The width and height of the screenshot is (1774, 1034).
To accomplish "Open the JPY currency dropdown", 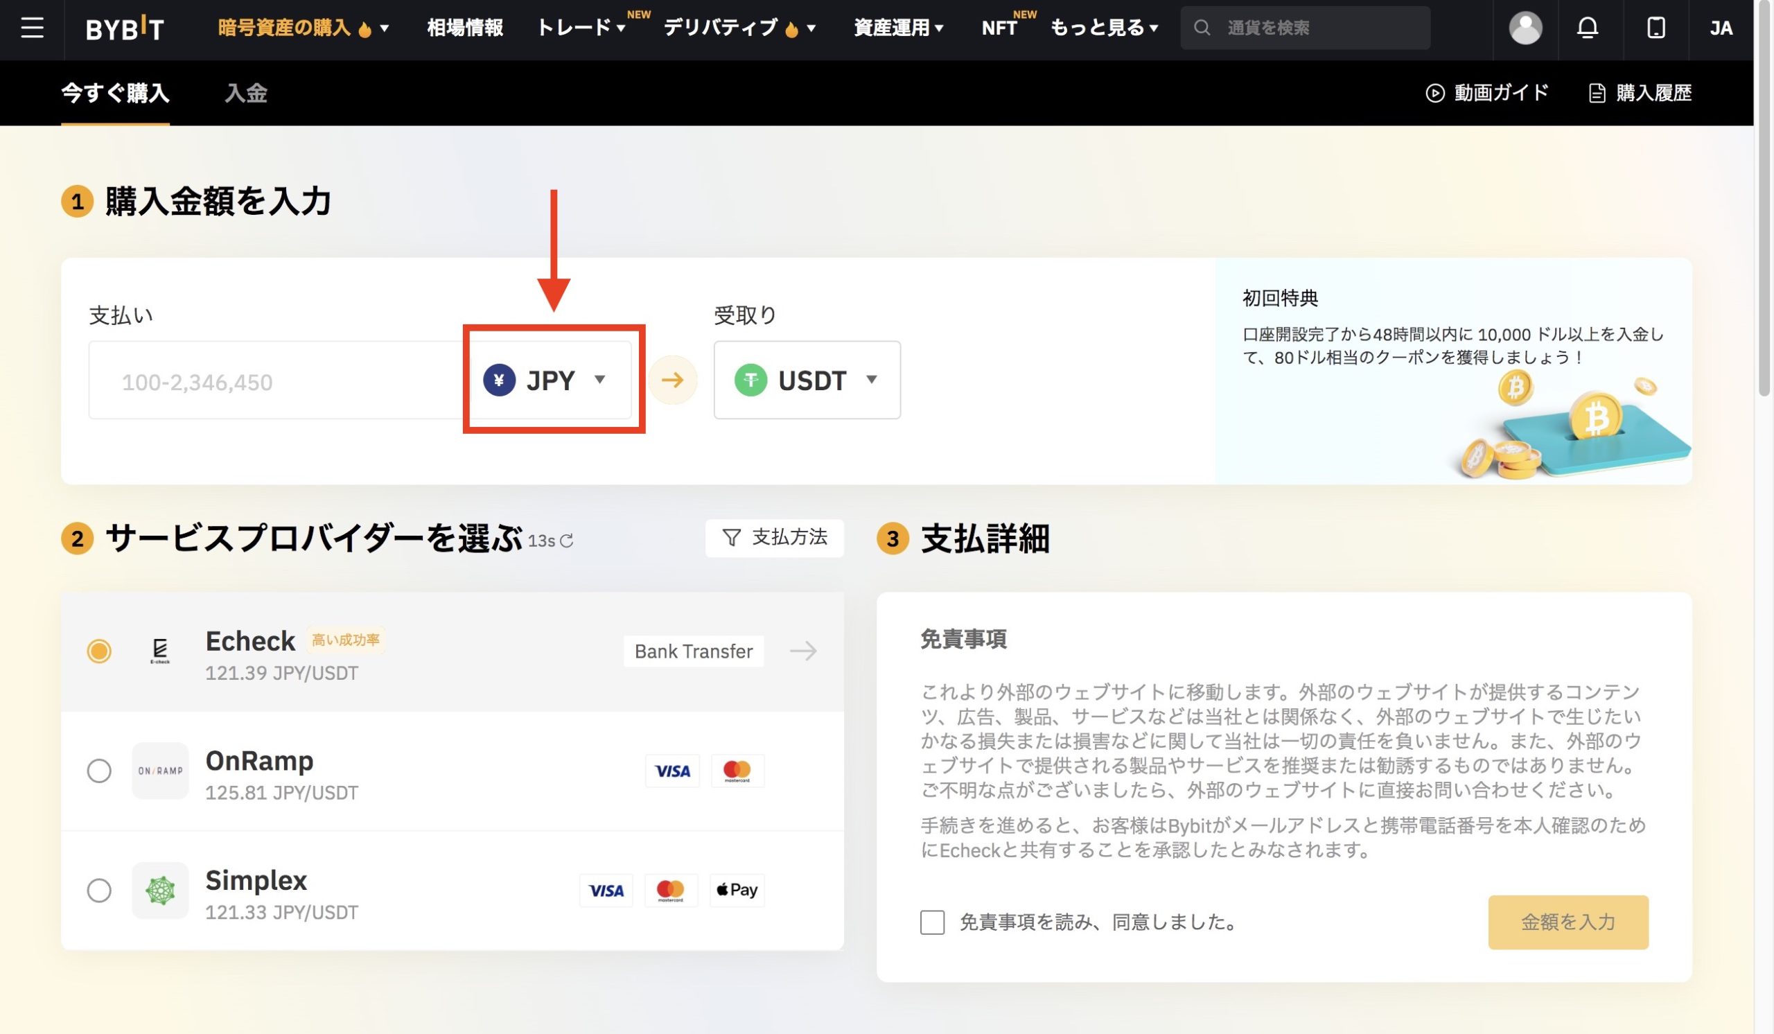I will click(x=552, y=379).
